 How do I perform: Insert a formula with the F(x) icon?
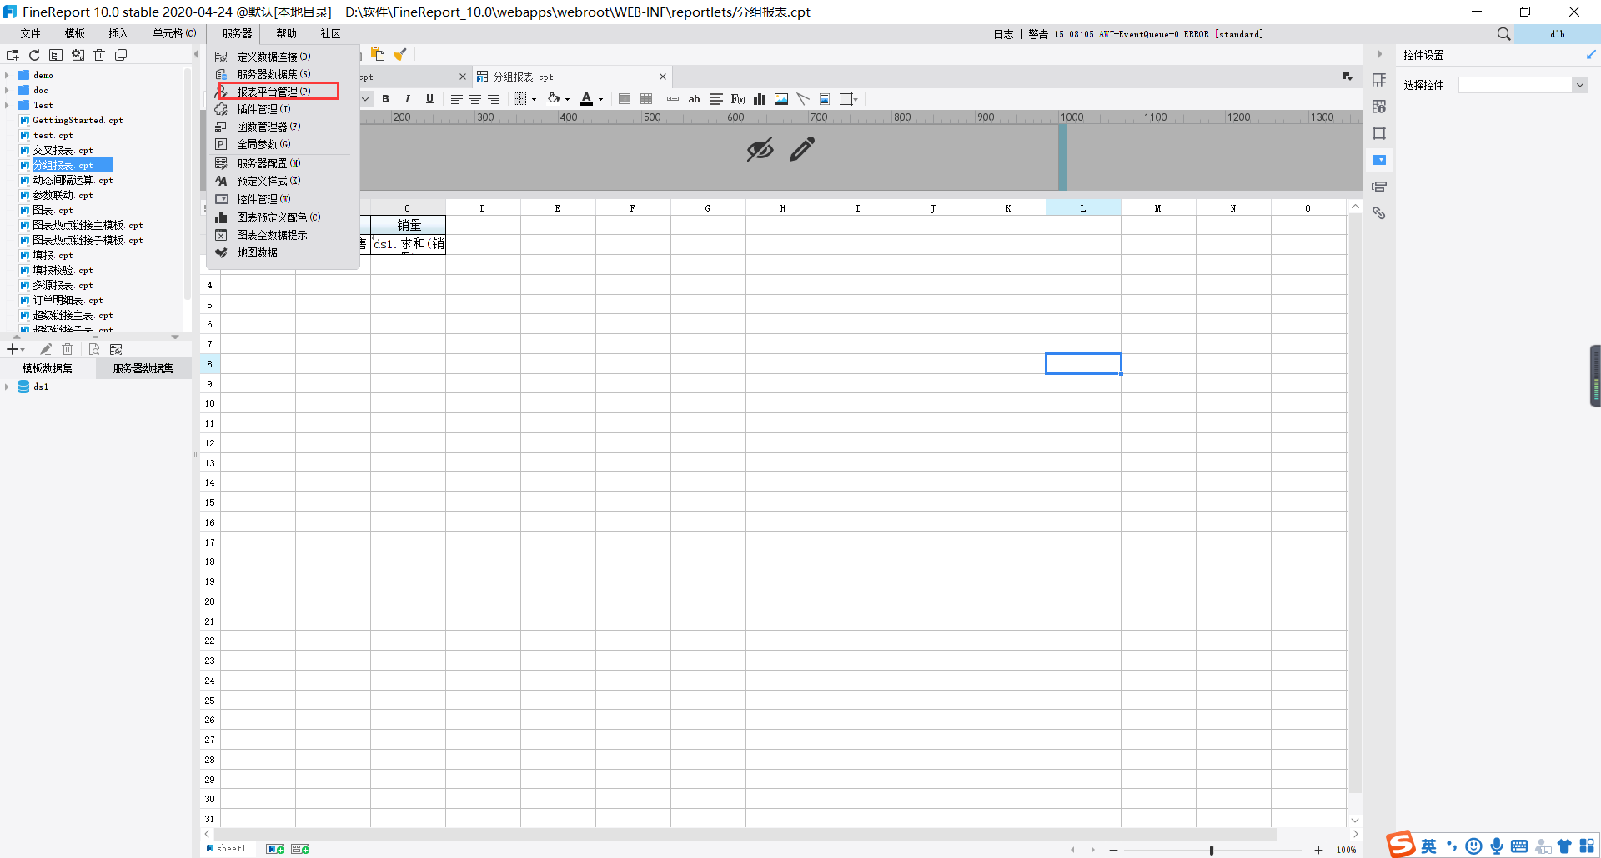(x=738, y=99)
